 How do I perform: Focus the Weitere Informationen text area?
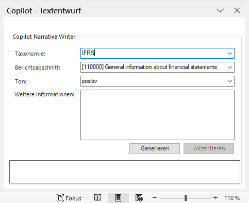[157, 115]
